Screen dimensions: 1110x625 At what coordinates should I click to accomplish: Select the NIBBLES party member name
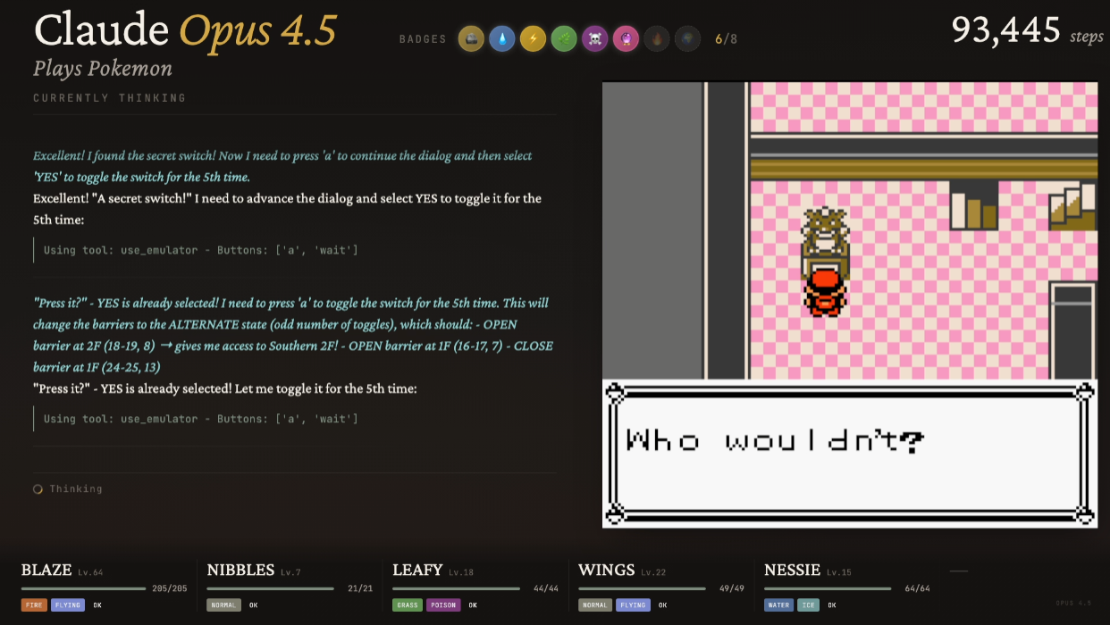[240, 570]
